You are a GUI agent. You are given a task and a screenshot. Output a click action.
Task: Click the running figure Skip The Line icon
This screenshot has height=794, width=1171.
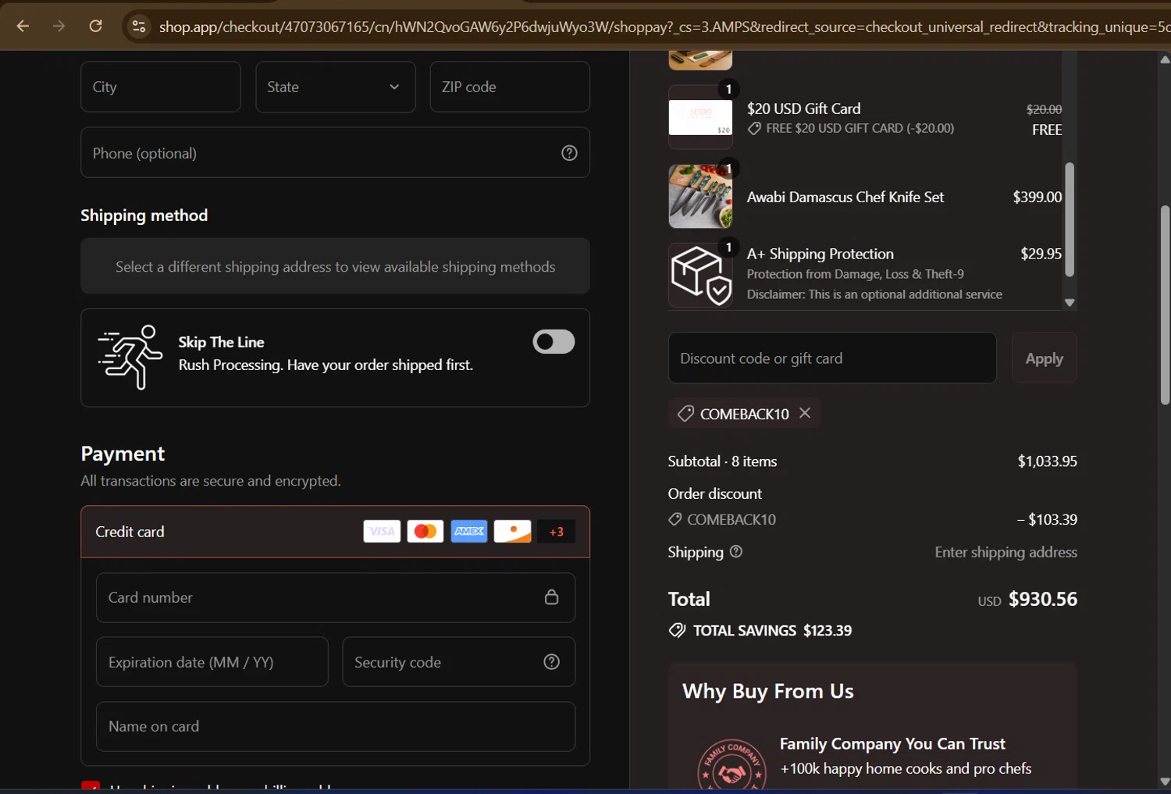(x=130, y=357)
